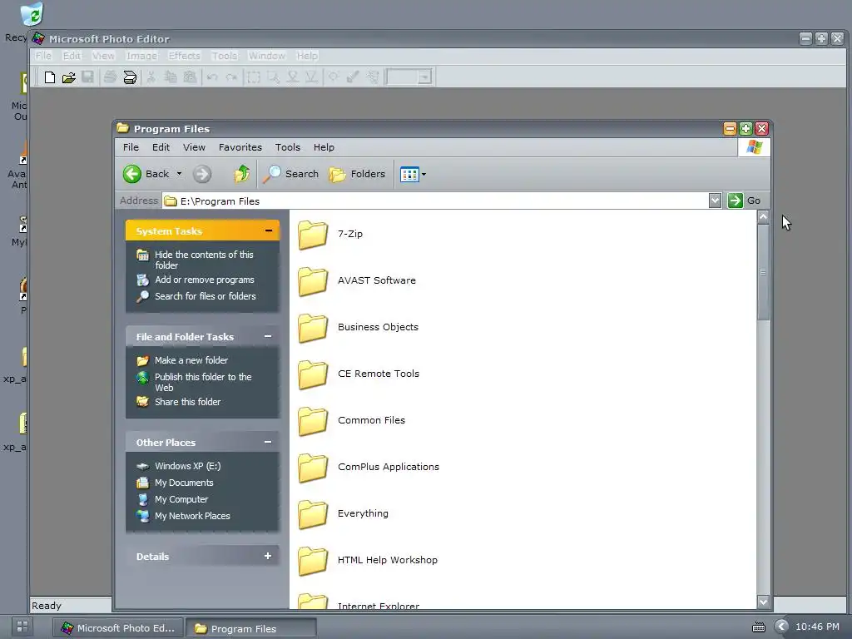Select the ComPlus Applications folder icon
Image resolution: width=852 pixels, height=639 pixels.
[313, 468]
